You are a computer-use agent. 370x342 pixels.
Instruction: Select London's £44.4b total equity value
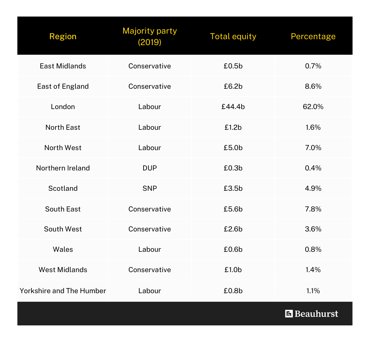[233, 106]
